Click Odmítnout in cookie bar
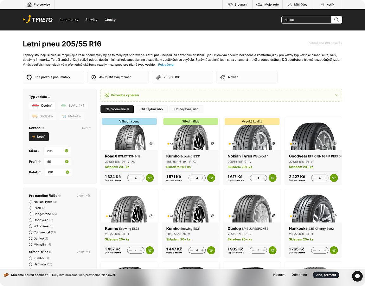 [x=299, y=275]
